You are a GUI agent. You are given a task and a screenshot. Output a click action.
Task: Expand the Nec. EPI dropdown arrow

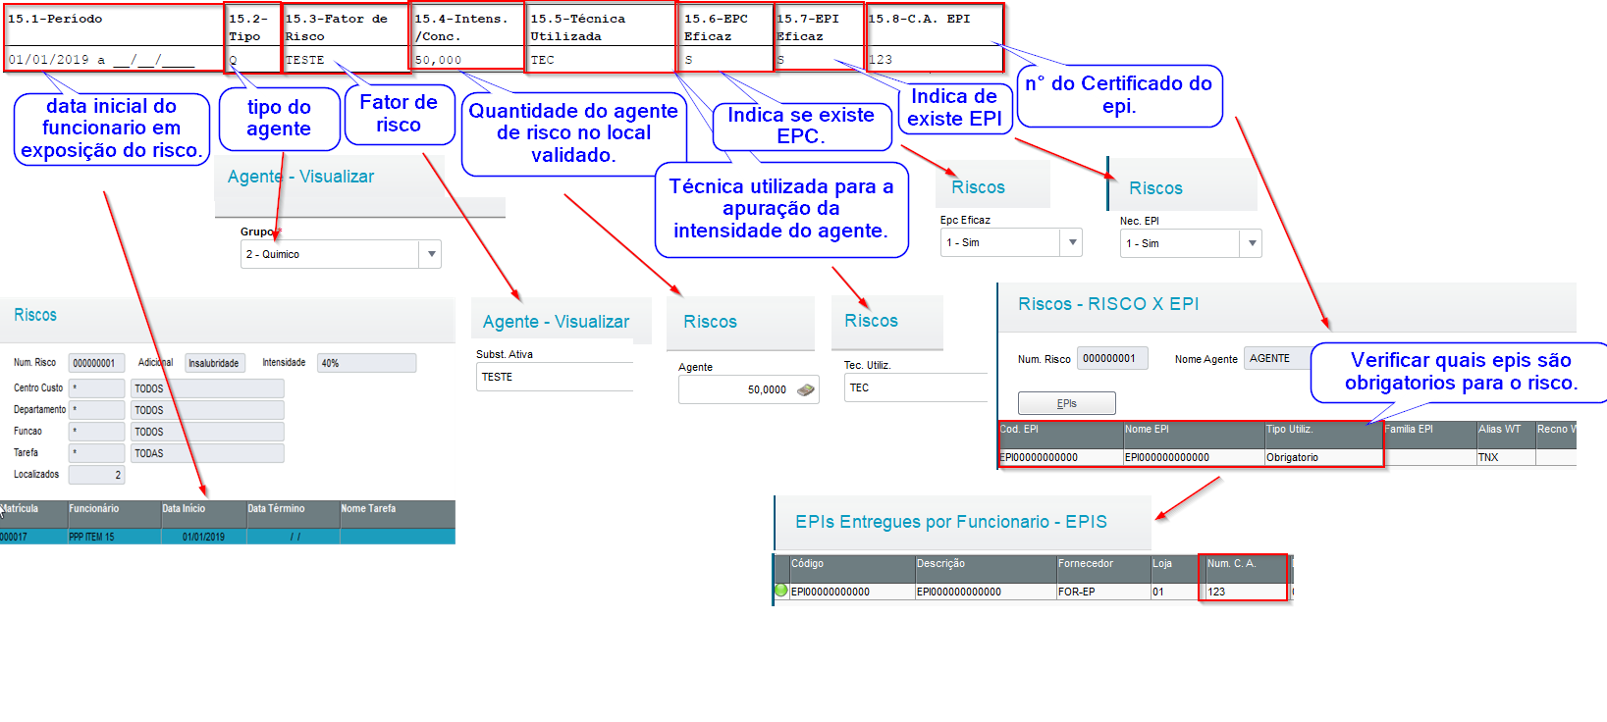click(x=1251, y=243)
